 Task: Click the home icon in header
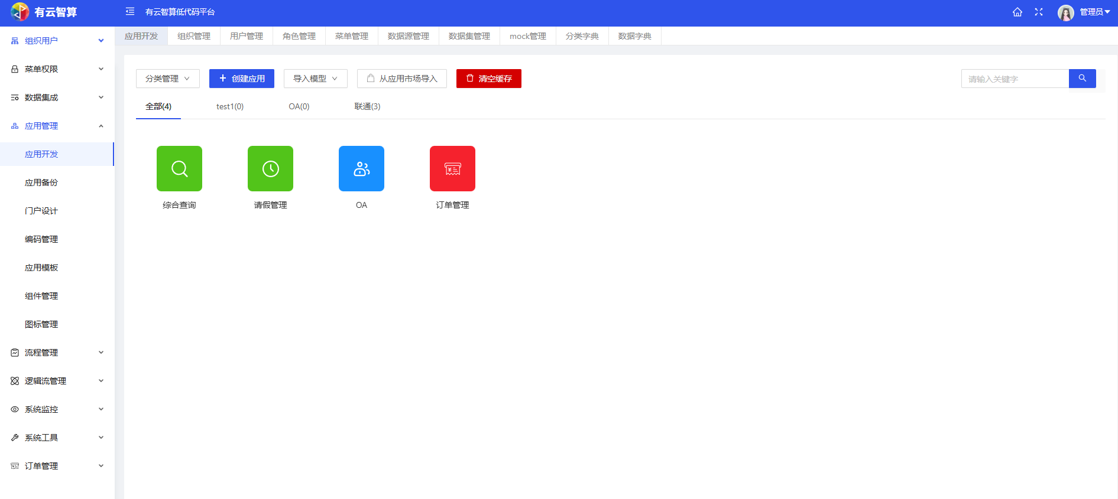pyautogui.click(x=1017, y=12)
